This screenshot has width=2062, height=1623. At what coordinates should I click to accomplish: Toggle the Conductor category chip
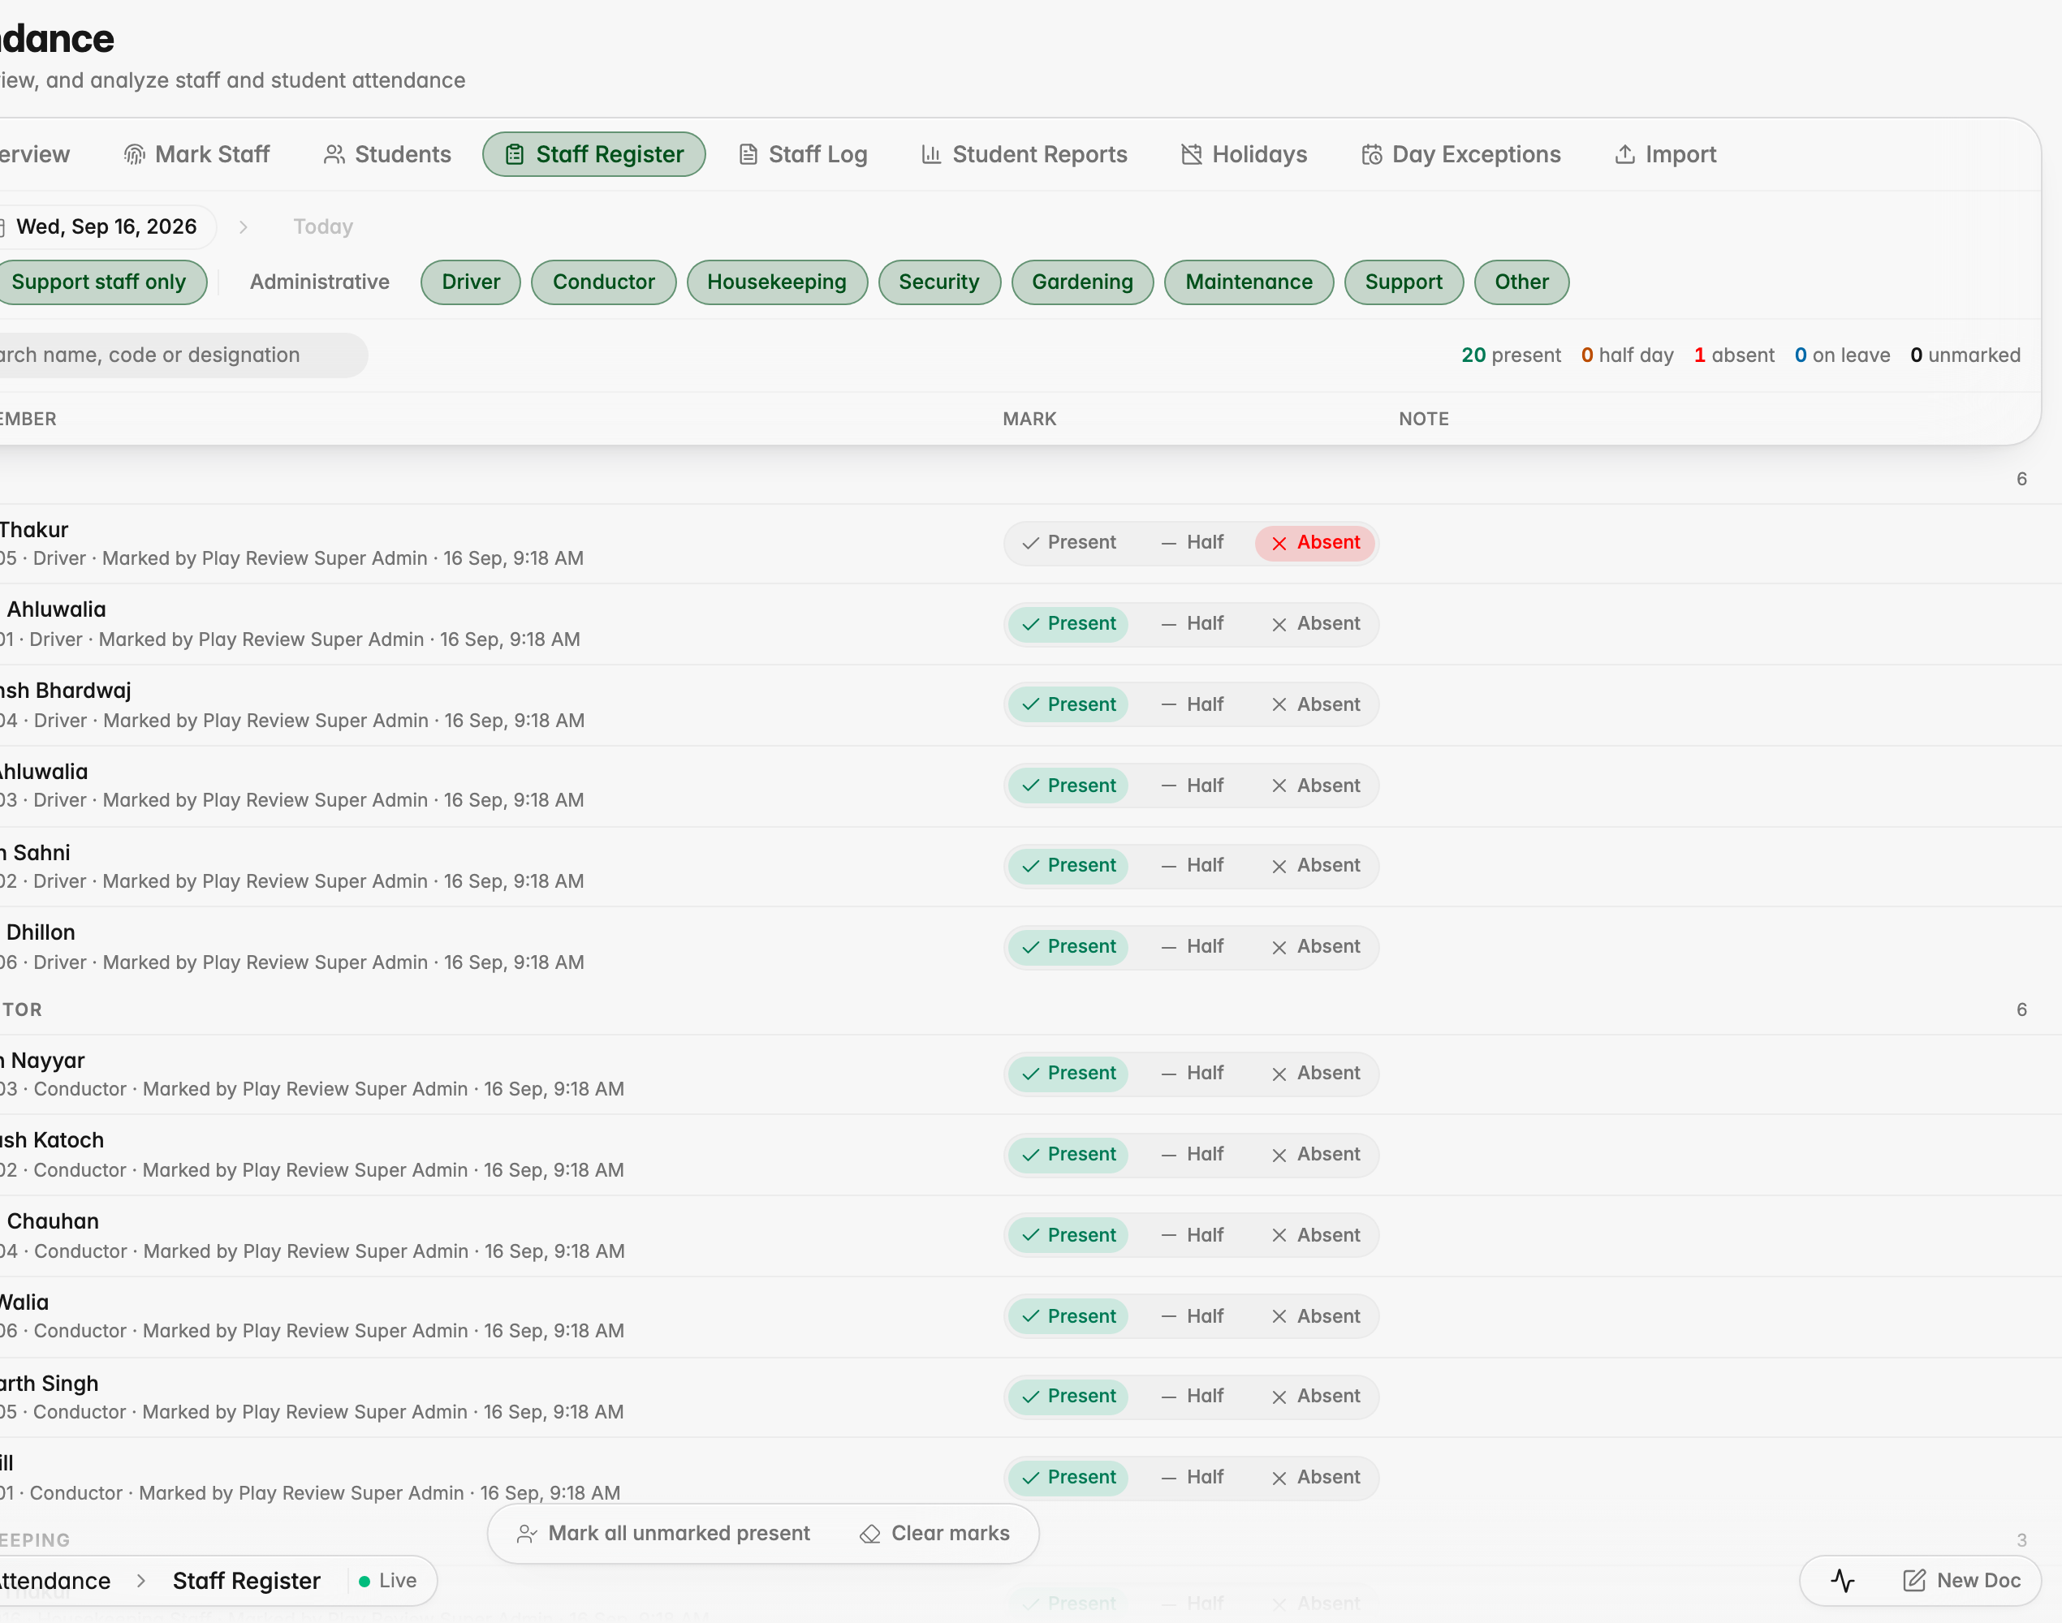[604, 282]
